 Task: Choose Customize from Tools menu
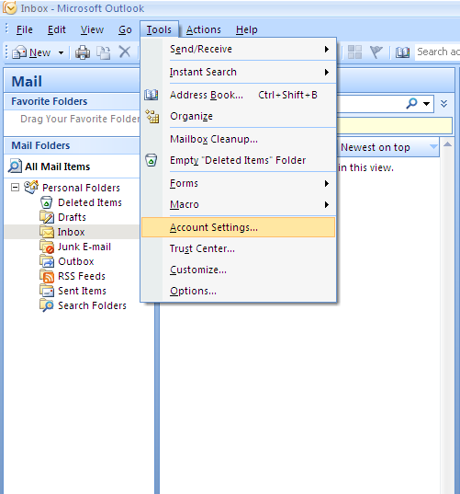click(239, 270)
